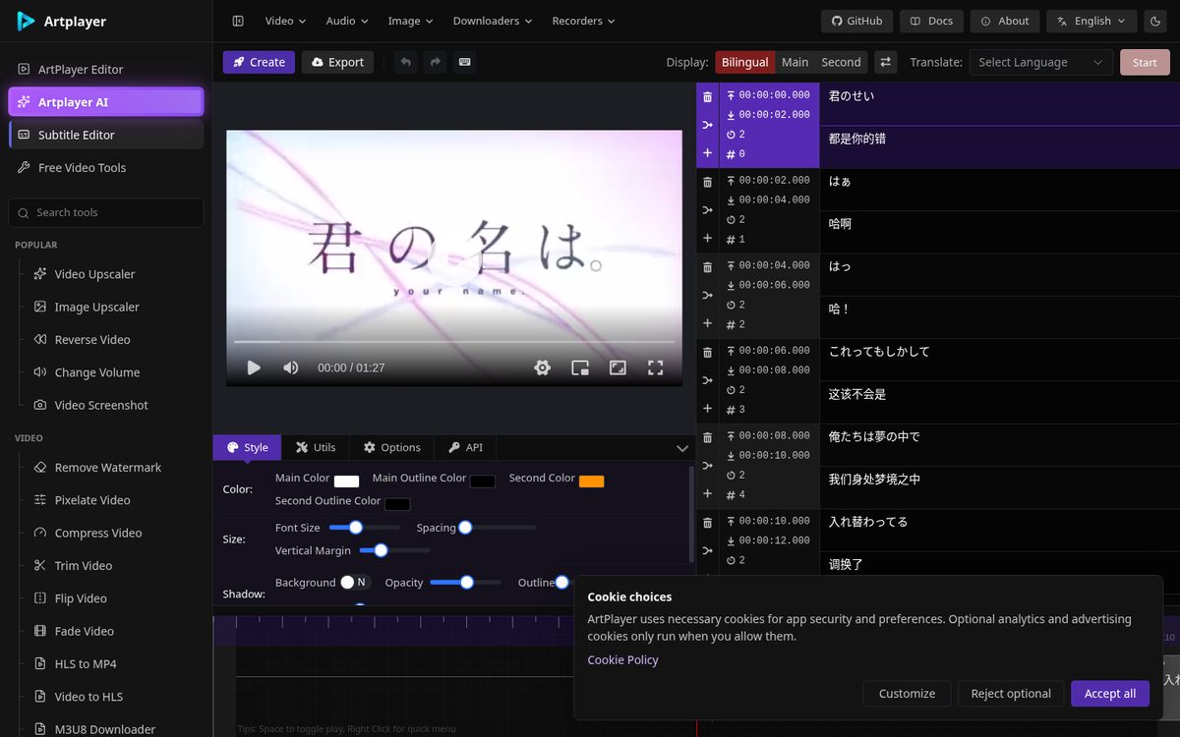The image size is (1180, 737).
Task: Open ArtPlayer Editor in sidebar
Action: coord(106,70)
